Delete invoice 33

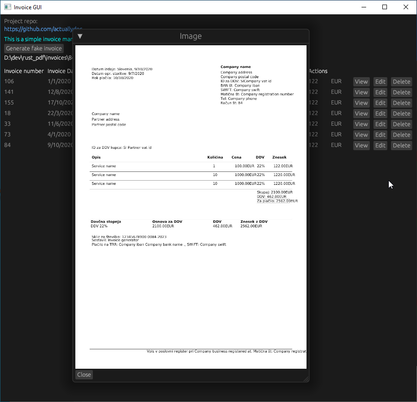coord(402,124)
